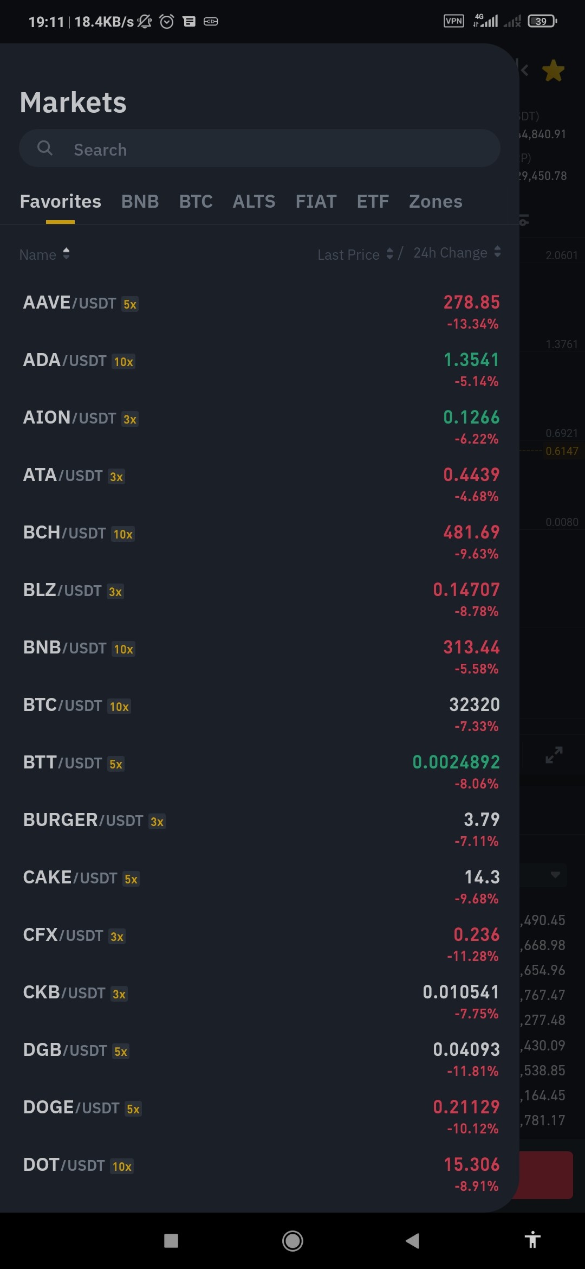Image resolution: width=585 pixels, height=1269 pixels.
Task: Sort by 24h Change arrows
Action: click(497, 252)
